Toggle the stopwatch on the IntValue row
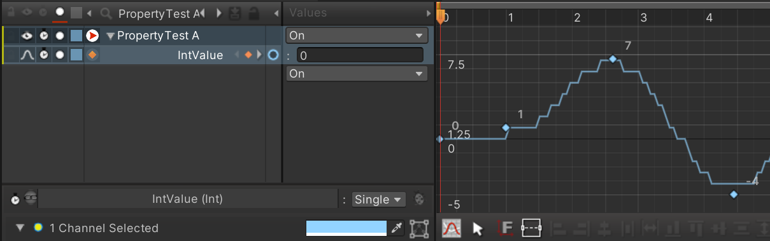The width and height of the screenshot is (770, 241). [44, 55]
